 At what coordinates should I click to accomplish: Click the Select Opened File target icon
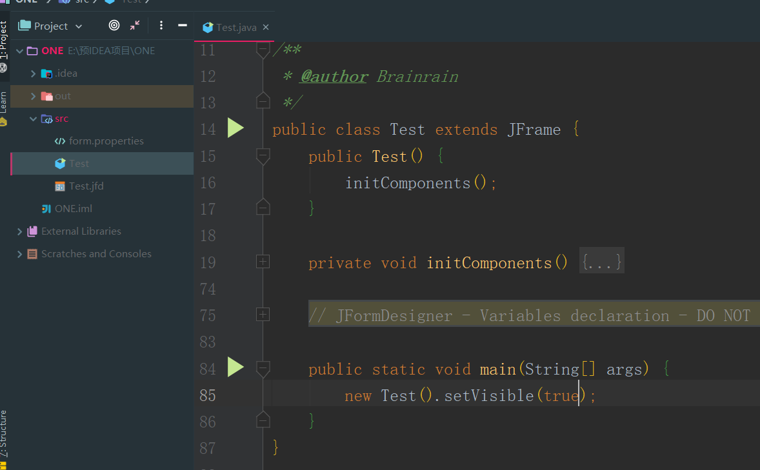[114, 25]
